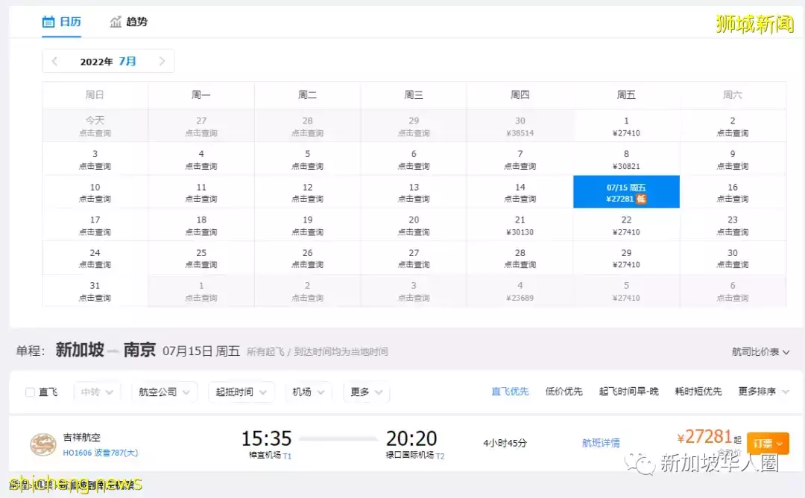Viewport: 805px width, 498px height.
Task: Select the July 22 date cell priced ¥27410
Action: pyautogui.click(x=626, y=225)
